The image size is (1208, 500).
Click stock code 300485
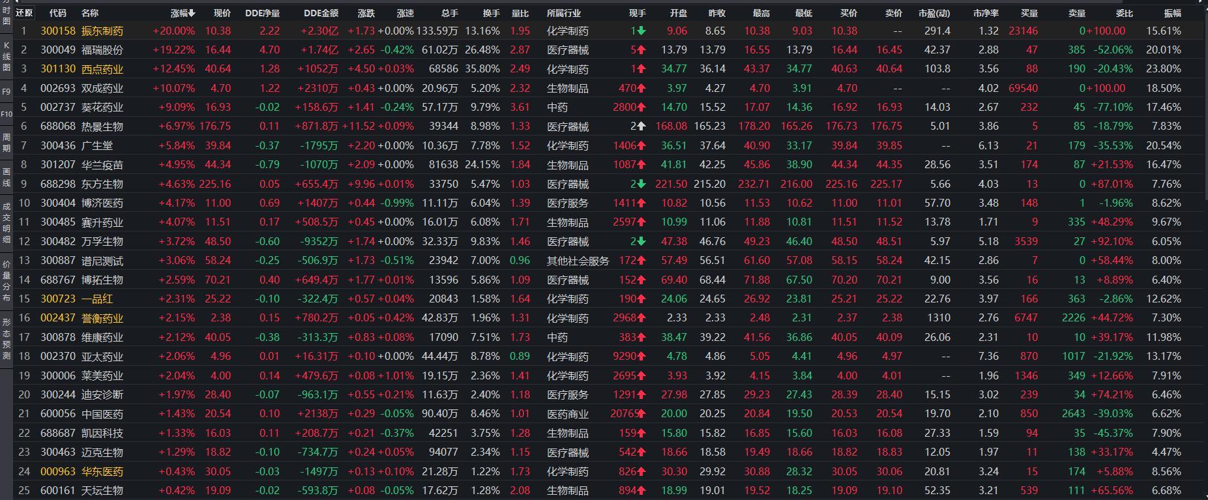58,222
